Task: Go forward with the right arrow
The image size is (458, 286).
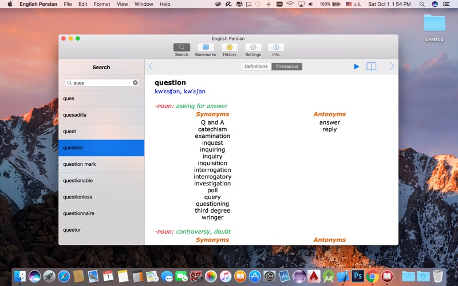Action: pyautogui.click(x=392, y=66)
